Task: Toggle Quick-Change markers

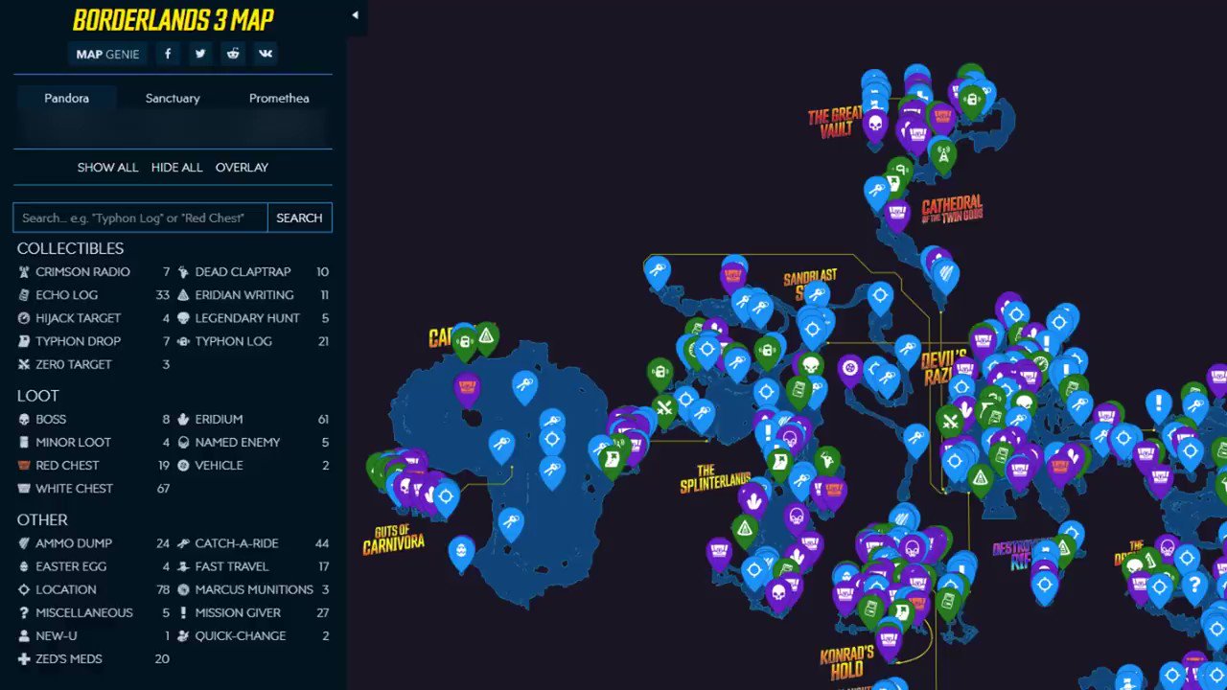Action: [x=253, y=635]
